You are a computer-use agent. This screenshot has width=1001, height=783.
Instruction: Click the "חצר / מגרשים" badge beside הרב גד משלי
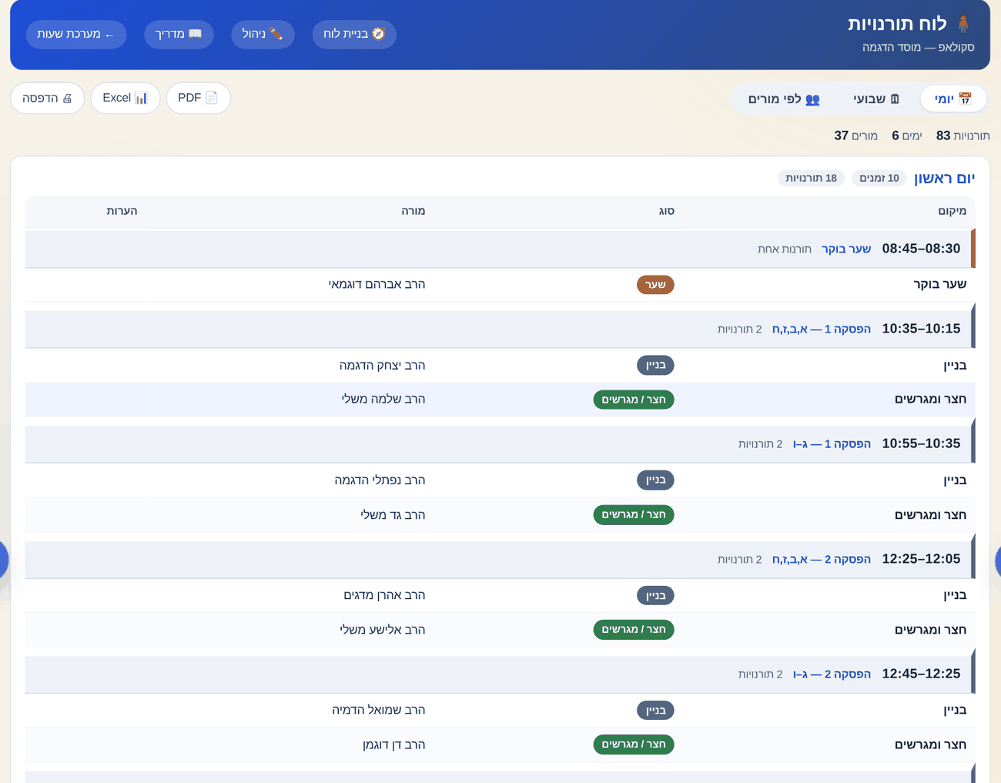pos(634,514)
